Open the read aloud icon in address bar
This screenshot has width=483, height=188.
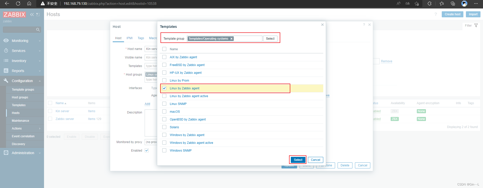[398, 4]
